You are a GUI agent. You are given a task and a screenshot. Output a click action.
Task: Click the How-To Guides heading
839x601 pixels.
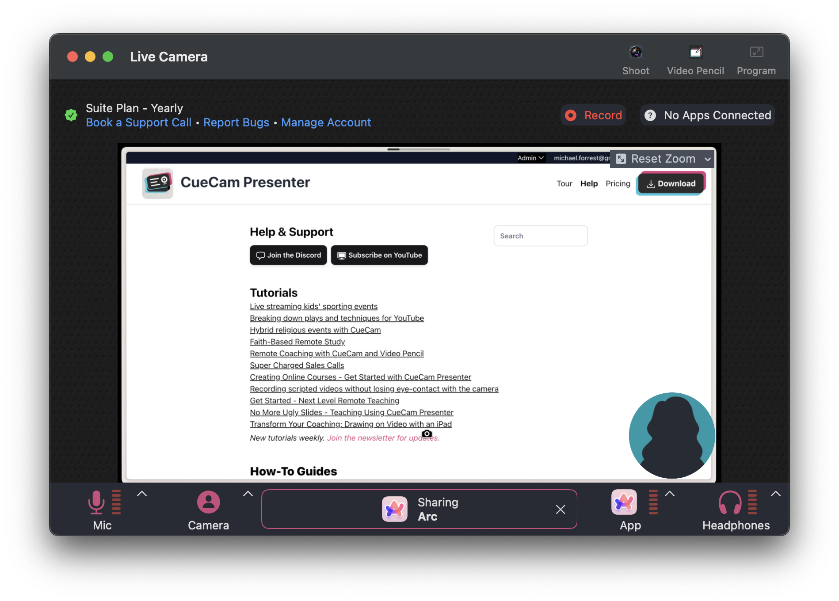pos(293,471)
